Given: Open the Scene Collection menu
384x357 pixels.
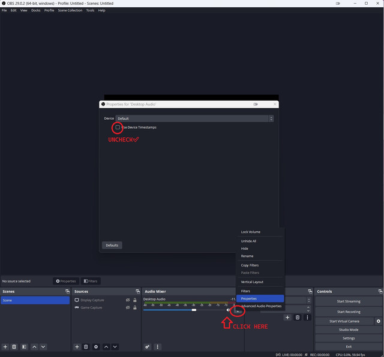Looking at the screenshot, I should click(x=70, y=10).
